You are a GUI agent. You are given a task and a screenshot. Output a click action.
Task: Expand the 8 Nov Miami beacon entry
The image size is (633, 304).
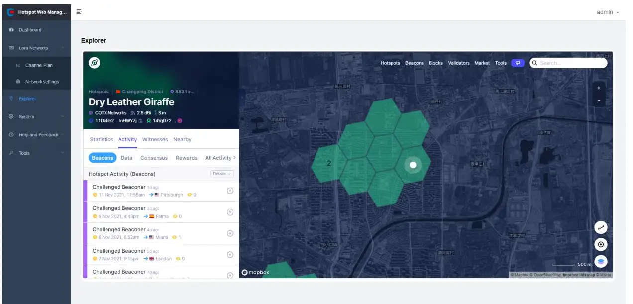(x=230, y=233)
